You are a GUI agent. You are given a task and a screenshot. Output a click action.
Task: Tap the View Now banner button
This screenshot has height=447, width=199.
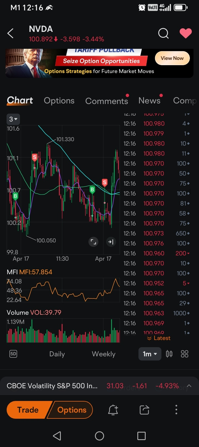coord(172,58)
